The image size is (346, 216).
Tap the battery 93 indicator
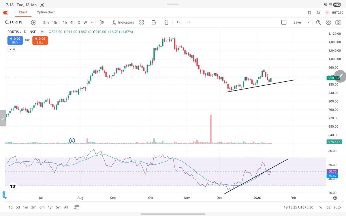coord(337,5)
